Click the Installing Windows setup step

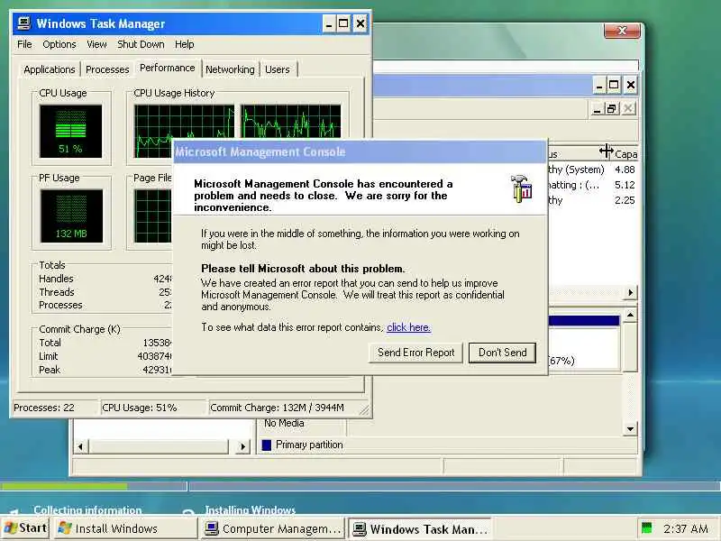click(x=251, y=509)
